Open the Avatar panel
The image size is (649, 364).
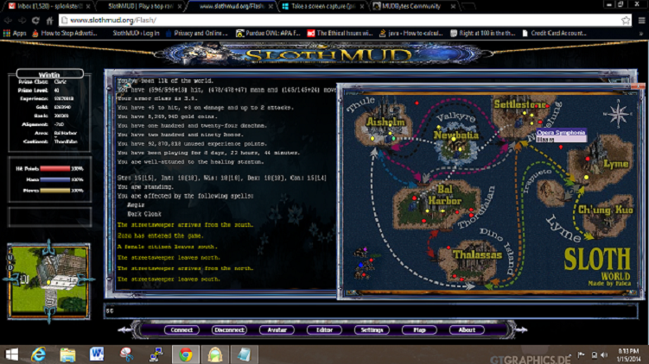coord(277,329)
